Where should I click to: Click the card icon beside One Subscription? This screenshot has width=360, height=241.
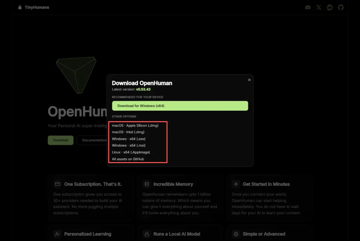tap(57, 184)
